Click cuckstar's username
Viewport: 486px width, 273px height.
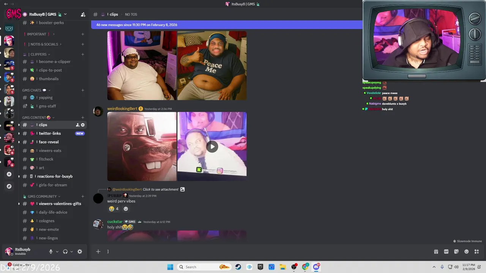coord(115,221)
